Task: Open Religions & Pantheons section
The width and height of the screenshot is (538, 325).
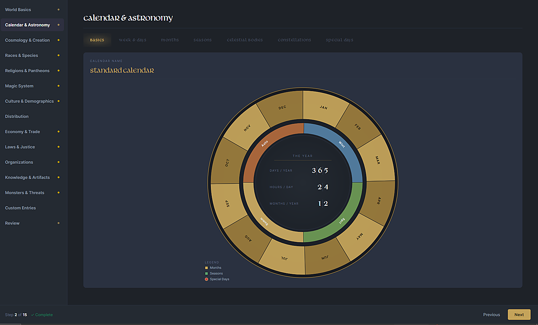Action: pos(32,71)
